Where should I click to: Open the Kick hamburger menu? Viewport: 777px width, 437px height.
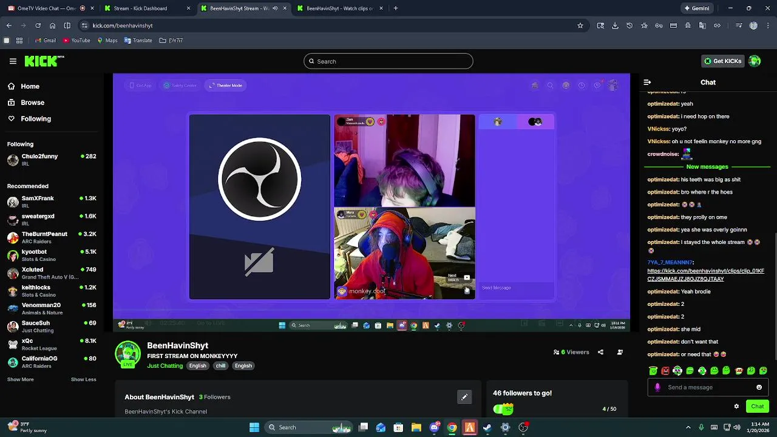click(x=13, y=61)
